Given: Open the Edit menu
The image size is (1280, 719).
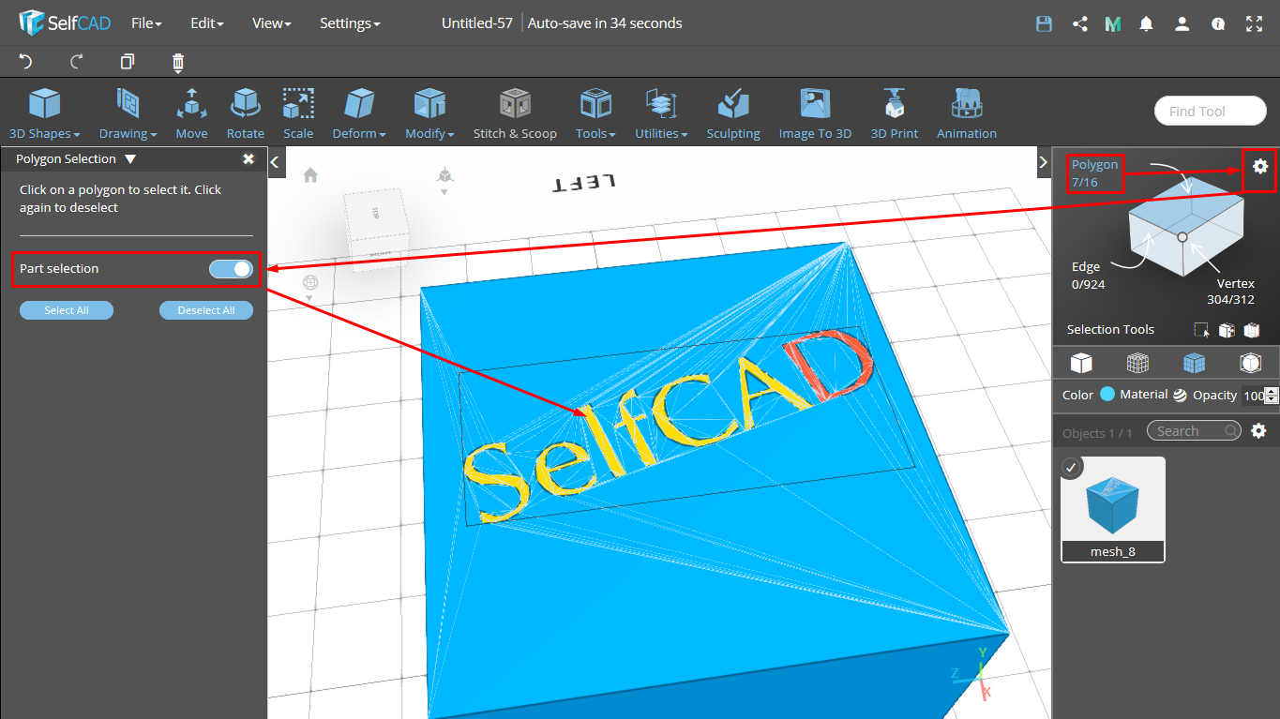Looking at the screenshot, I should pos(206,22).
